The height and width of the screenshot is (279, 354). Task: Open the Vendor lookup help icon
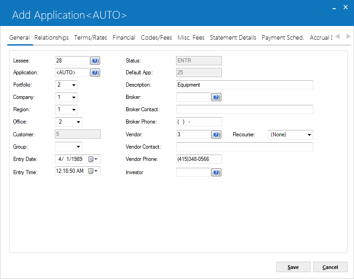tap(216, 134)
